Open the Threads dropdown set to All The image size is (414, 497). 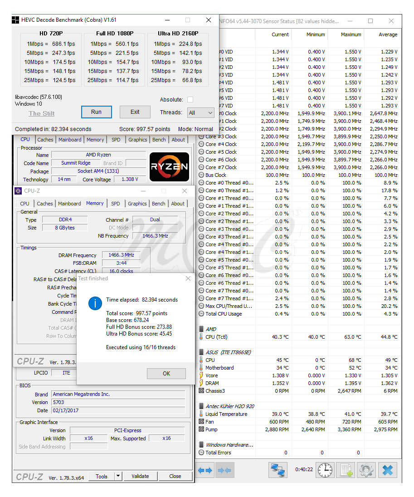pyautogui.click(x=201, y=112)
